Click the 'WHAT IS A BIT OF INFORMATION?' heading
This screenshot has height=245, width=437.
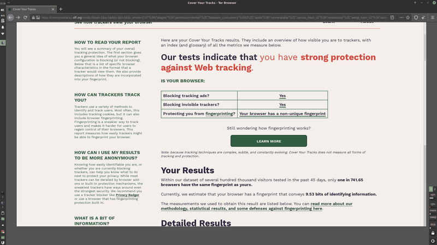95,221
